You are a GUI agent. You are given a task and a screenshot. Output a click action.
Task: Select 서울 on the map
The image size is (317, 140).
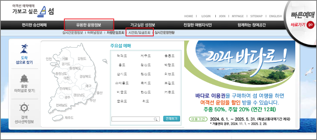click(x=65, y=59)
